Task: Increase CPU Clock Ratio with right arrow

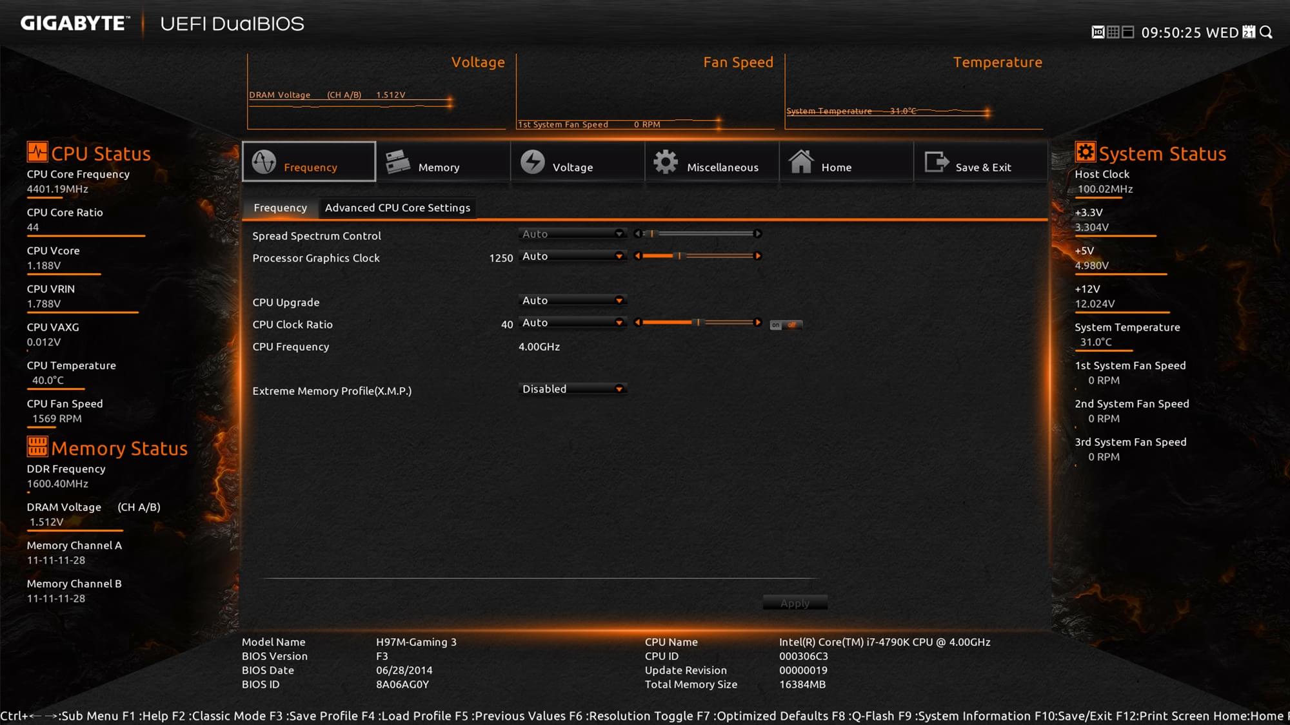Action: 758,322
